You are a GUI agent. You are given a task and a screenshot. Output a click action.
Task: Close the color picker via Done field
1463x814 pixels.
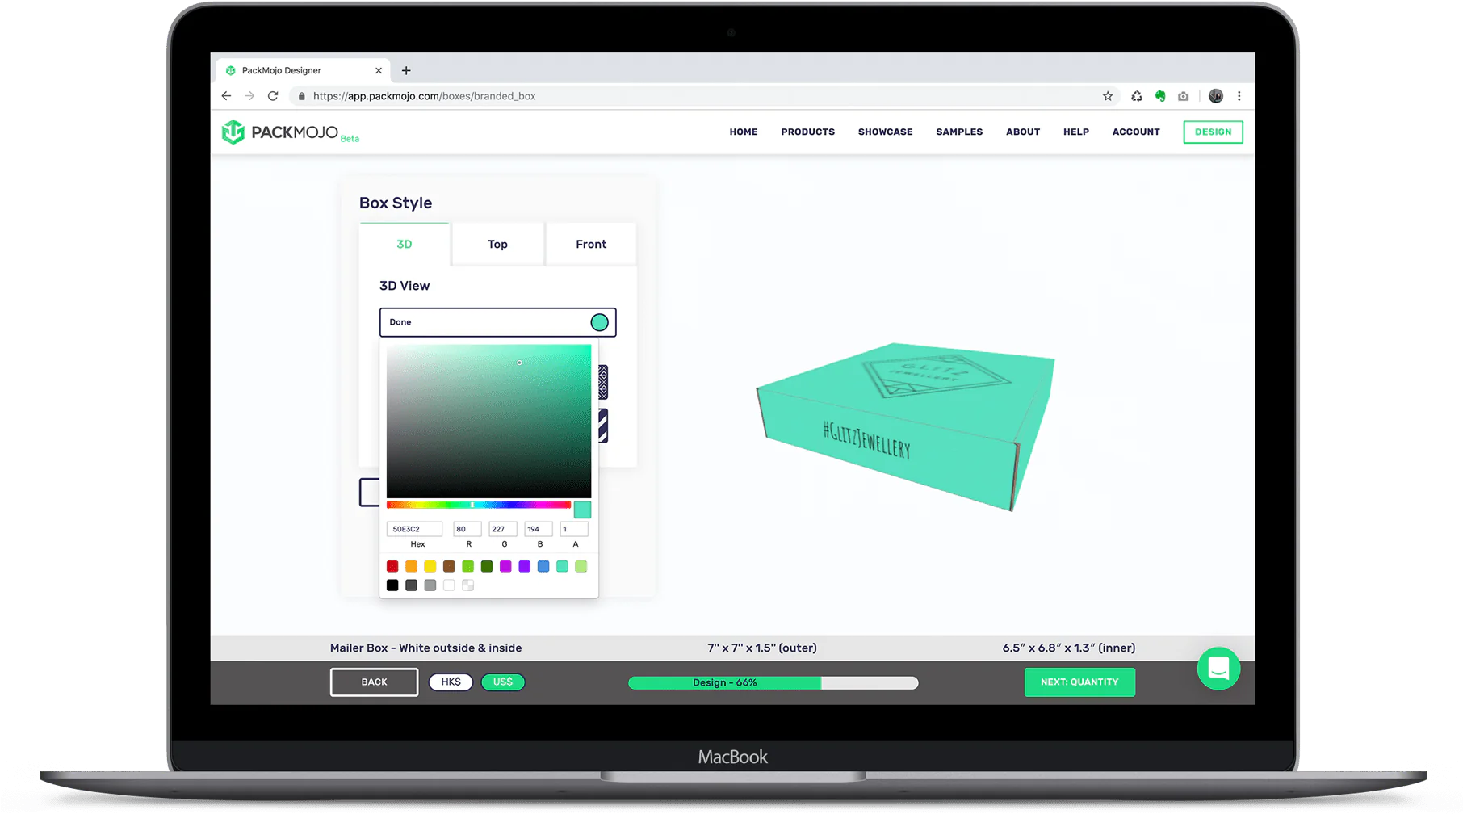click(484, 322)
